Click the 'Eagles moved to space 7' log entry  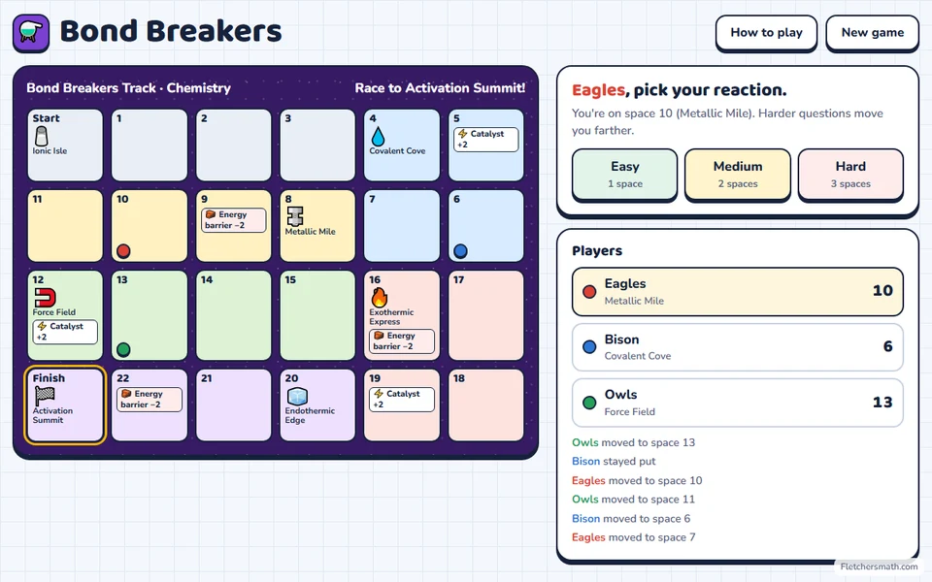(x=633, y=537)
